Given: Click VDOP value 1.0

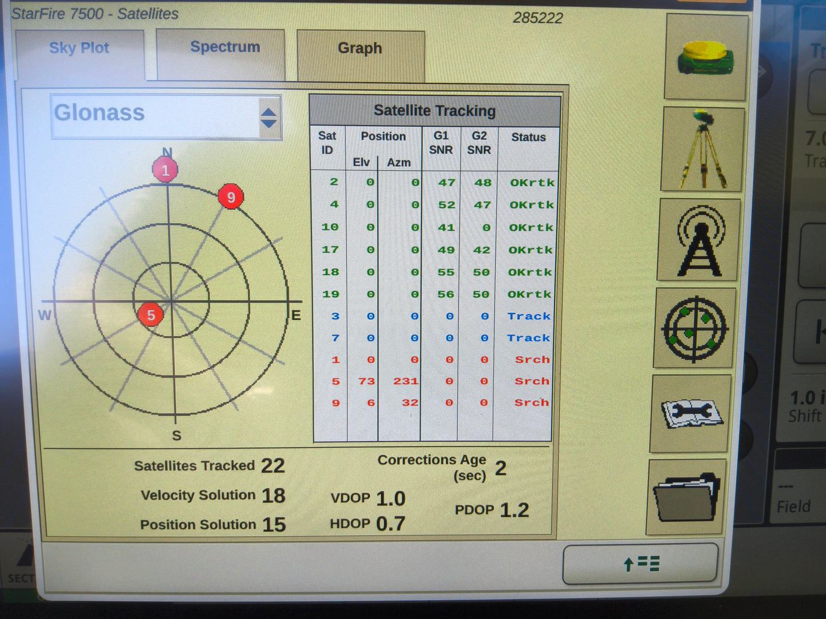Looking at the screenshot, I should [x=391, y=499].
